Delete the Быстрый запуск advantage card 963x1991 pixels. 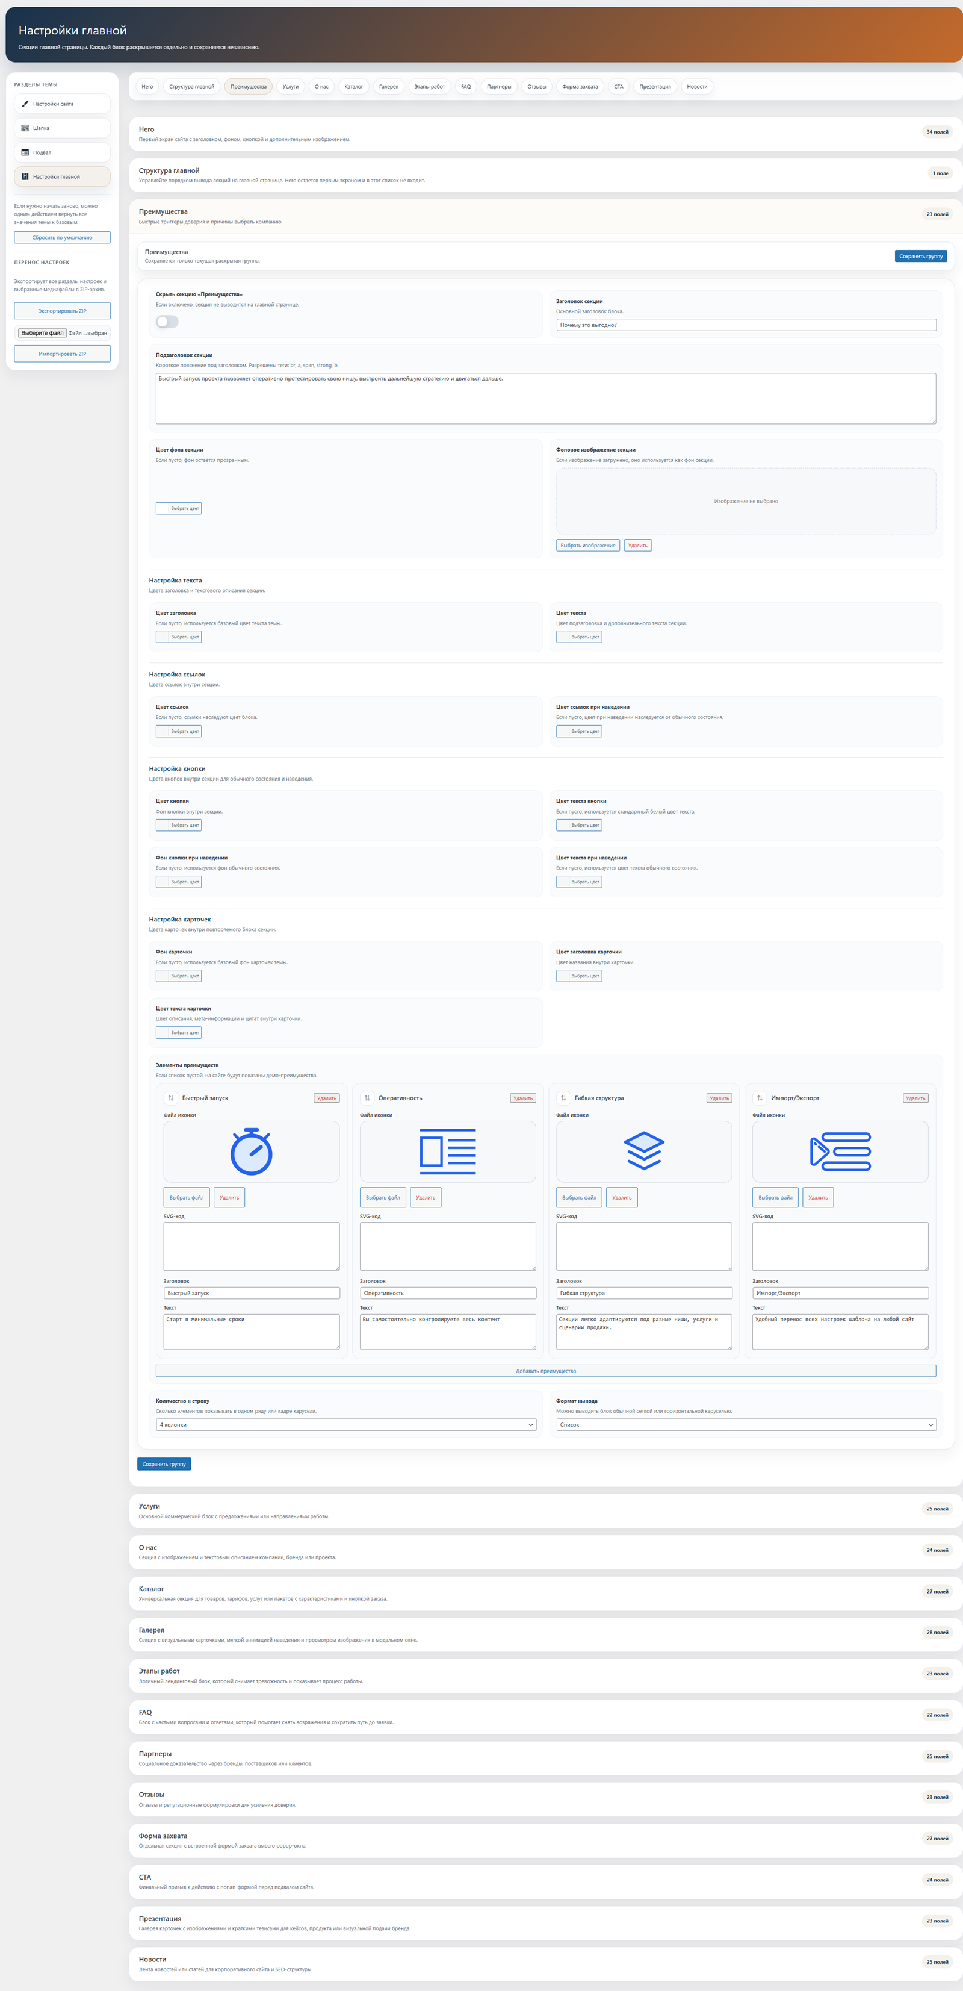pyautogui.click(x=327, y=1098)
